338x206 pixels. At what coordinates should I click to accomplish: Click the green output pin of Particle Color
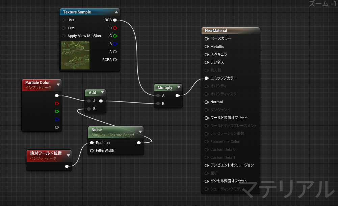pyautogui.click(x=57, y=112)
